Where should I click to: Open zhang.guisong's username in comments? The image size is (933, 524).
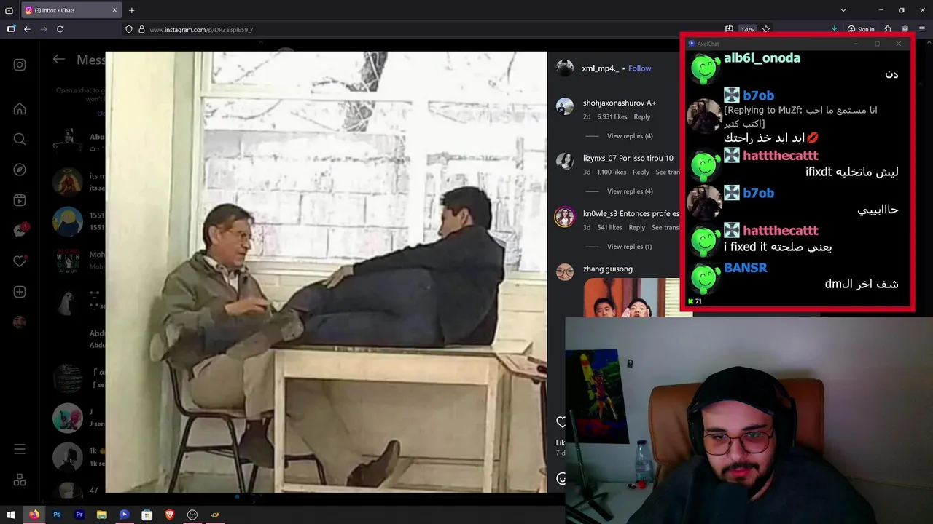(608, 269)
